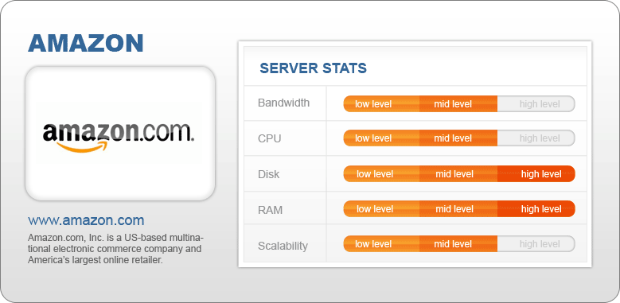620x303 pixels.
Task: Click the Scalability row label
Action: tap(283, 246)
